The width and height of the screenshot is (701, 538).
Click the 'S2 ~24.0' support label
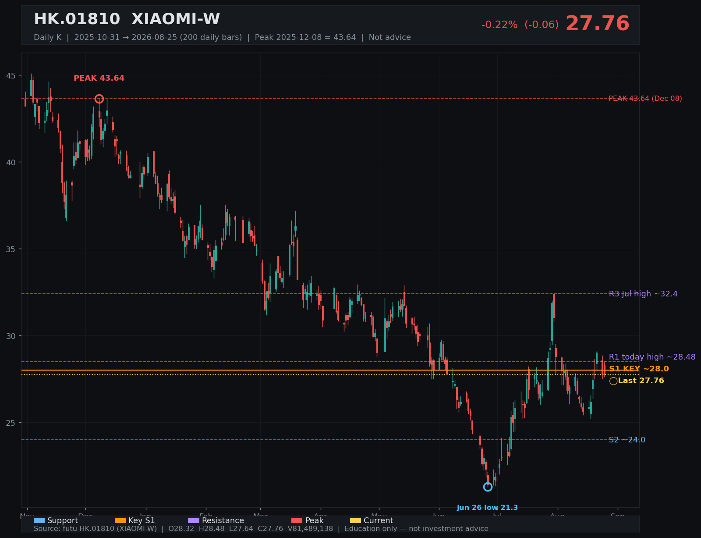[x=627, y=440]
